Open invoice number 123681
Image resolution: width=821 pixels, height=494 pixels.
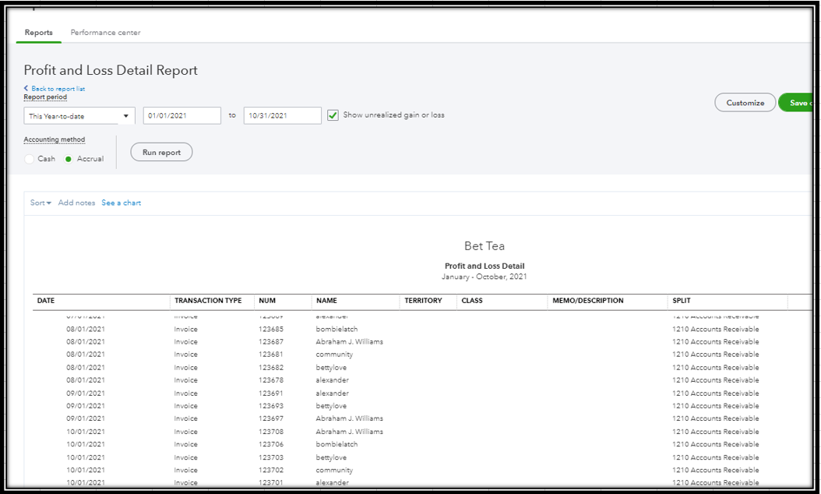point(271,354)
